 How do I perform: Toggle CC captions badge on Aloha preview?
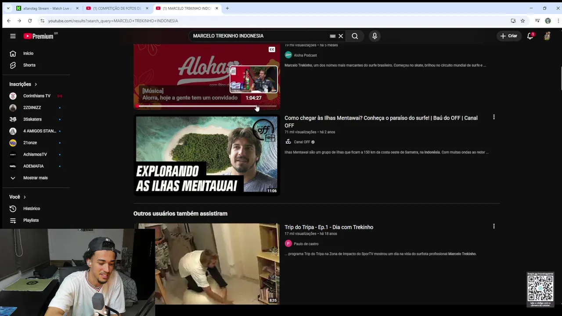tap(272, 50)
